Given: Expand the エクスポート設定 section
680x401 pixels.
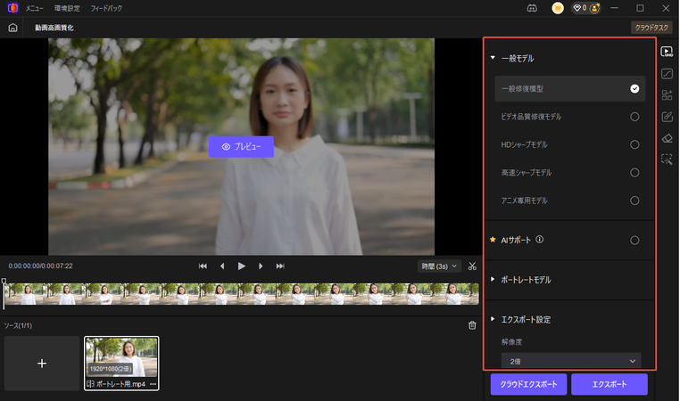Looking at the screenshot, I should pyautogui.click(x=493, y=319).
